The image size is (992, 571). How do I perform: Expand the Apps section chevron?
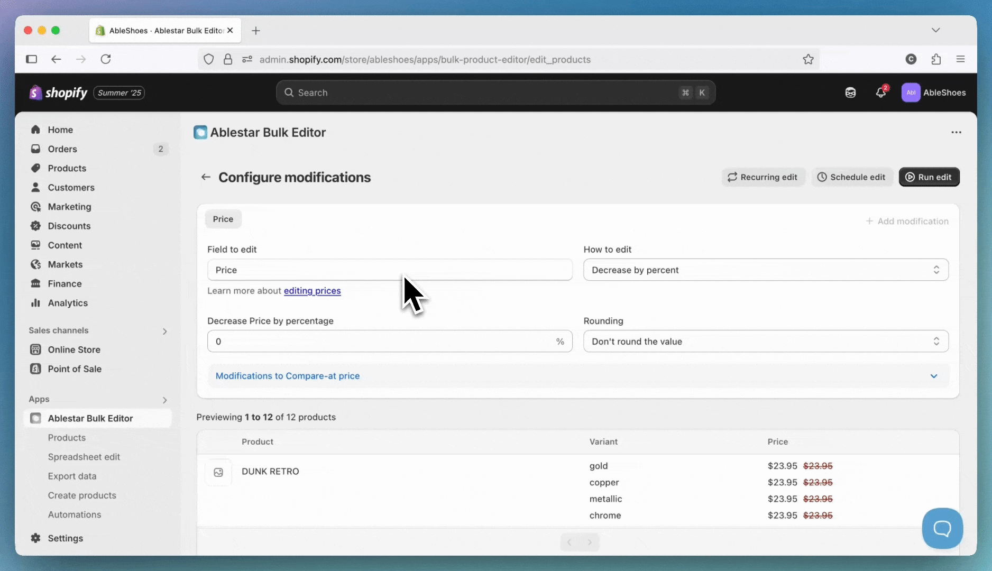[164, 400]
